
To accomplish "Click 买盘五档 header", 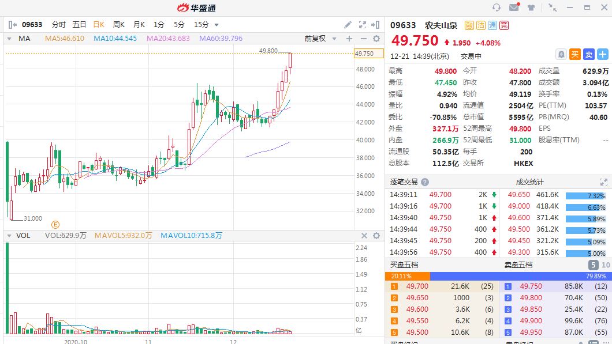I will click(404, 265).
